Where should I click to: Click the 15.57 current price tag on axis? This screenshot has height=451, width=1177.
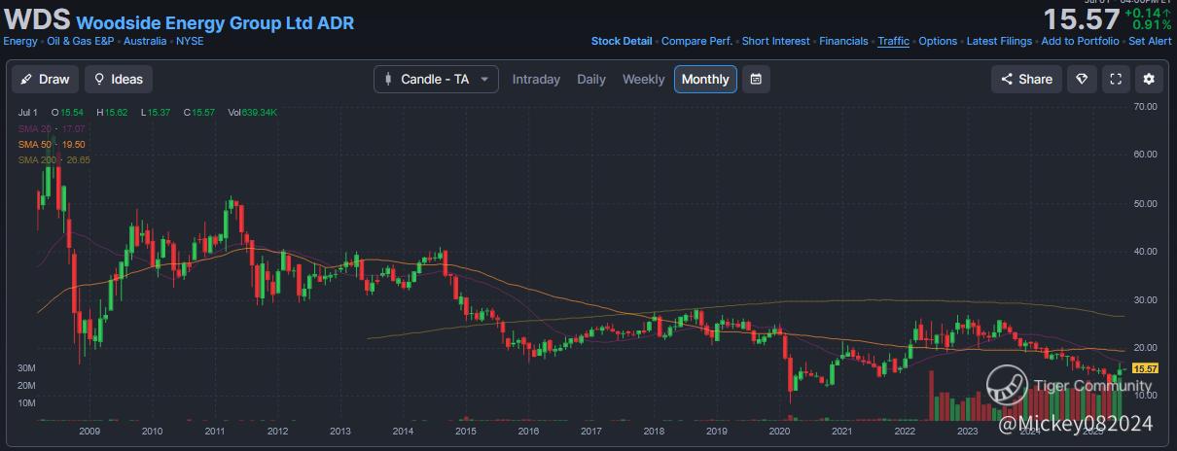tap(1146, 369)
